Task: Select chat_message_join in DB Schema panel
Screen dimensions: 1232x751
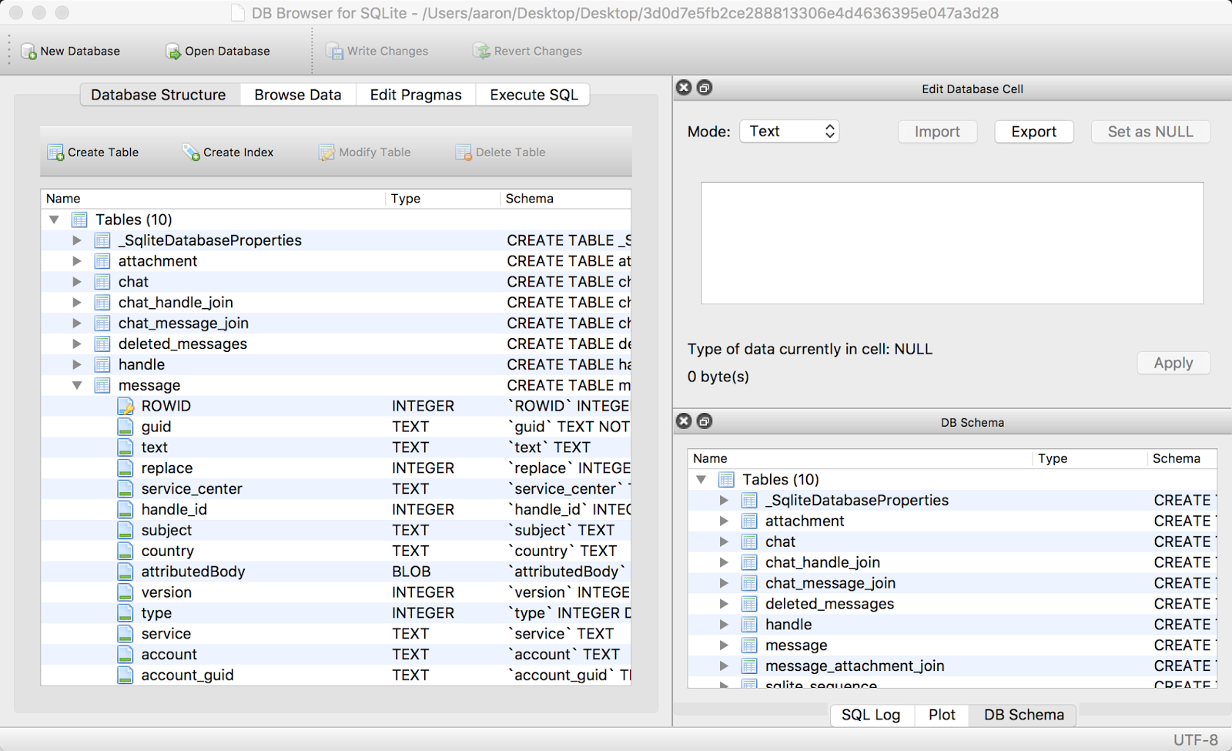Action: pyautogui.click(x=952, y=583)
